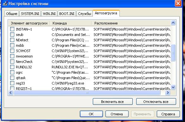Enable the ogrc startup checkbox
The image size is (185, 122).
(12, 72)
